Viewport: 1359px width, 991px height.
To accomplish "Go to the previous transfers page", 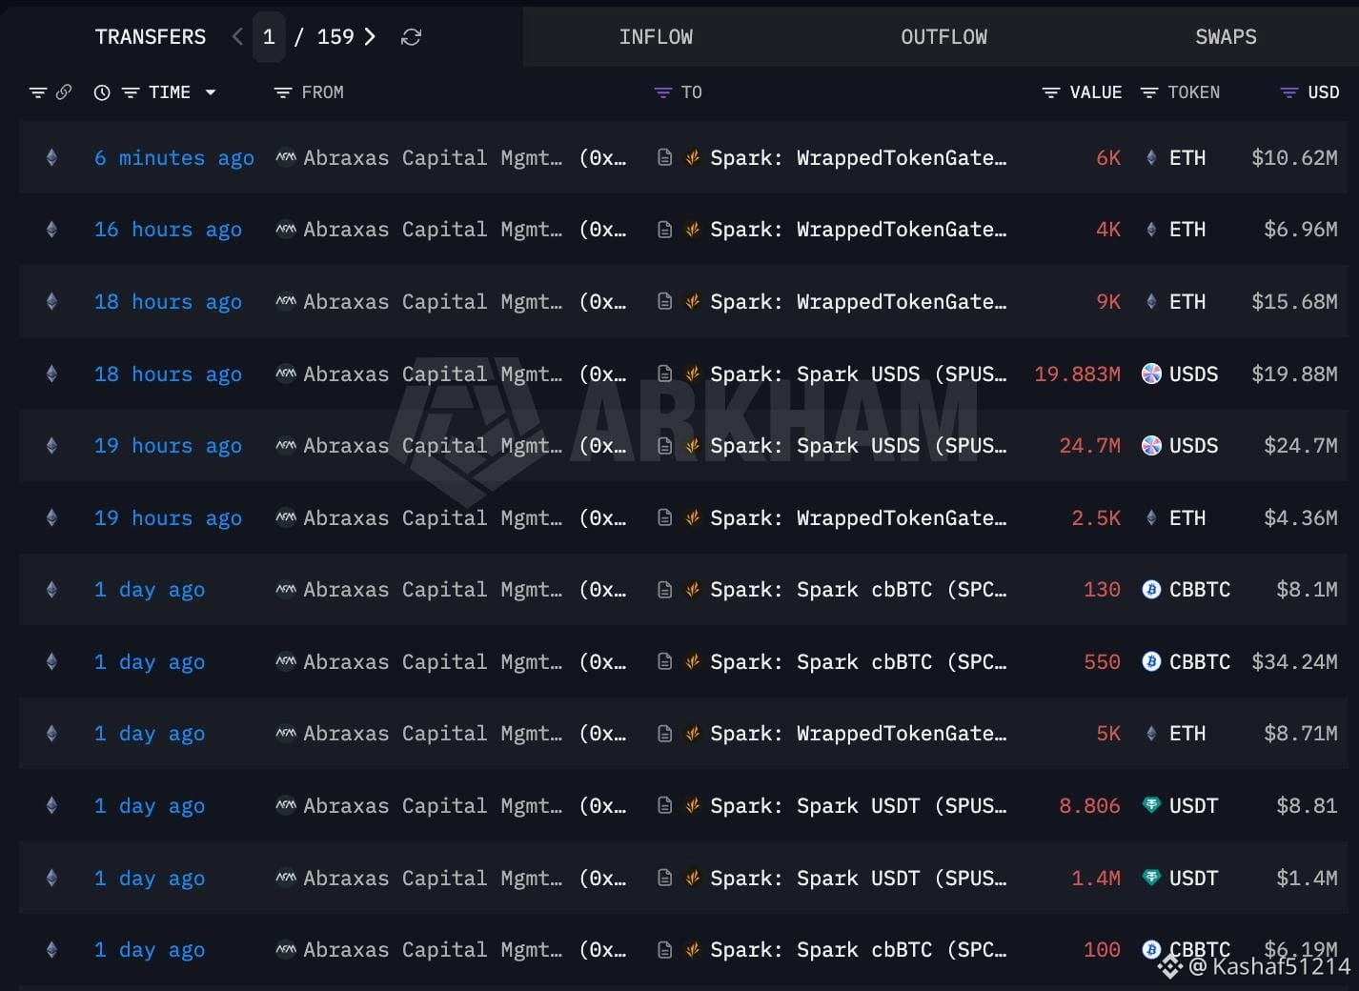I will click(x=237, y=37).
